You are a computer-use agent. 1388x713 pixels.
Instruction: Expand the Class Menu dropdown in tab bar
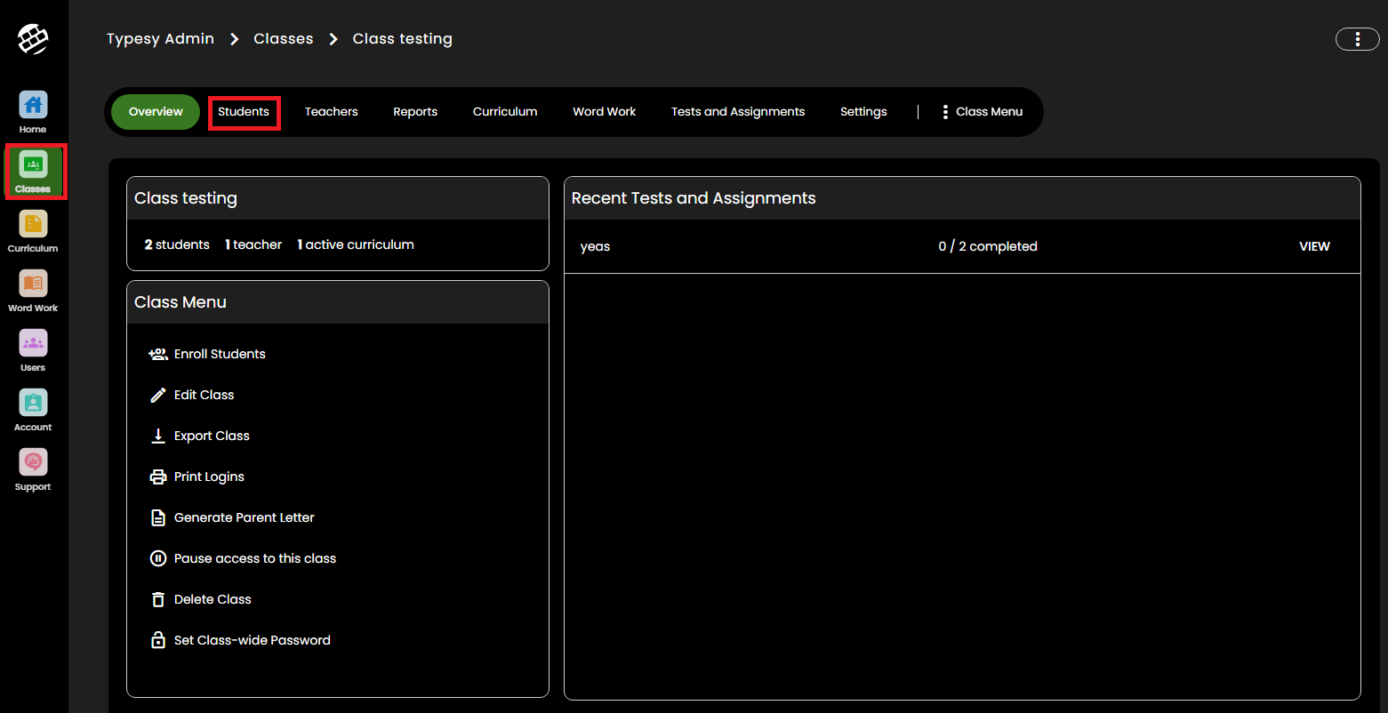[983, 112]
